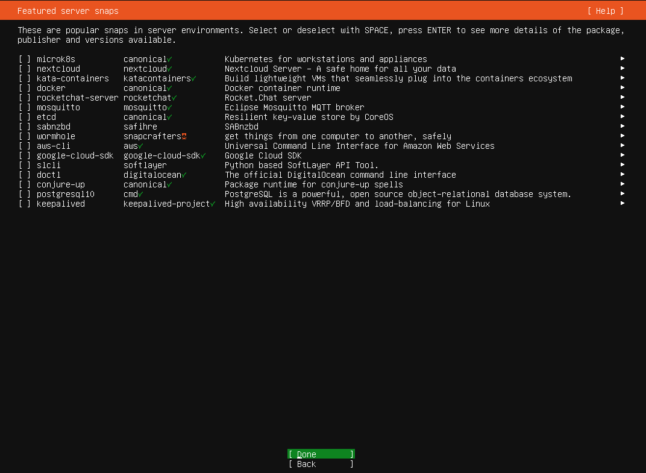
Task: Open the Help menu
Action: pyautogui.click(x=605, y=11)
